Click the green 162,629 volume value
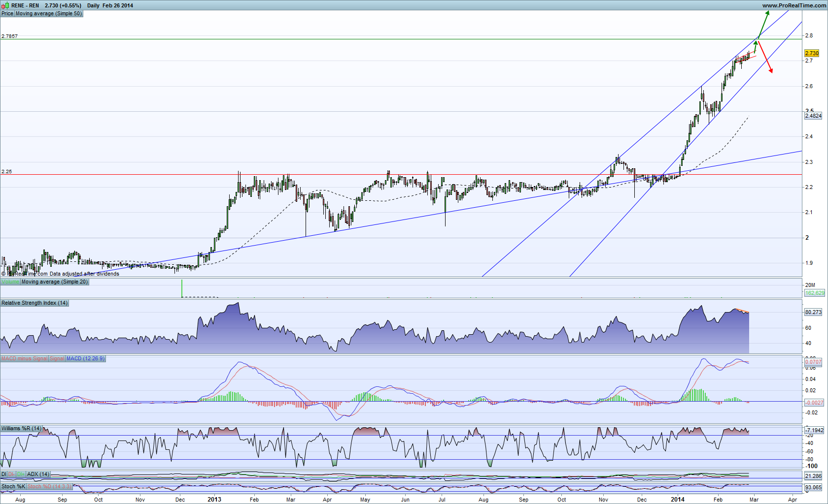The image size is (828, 504). point(815,293)
